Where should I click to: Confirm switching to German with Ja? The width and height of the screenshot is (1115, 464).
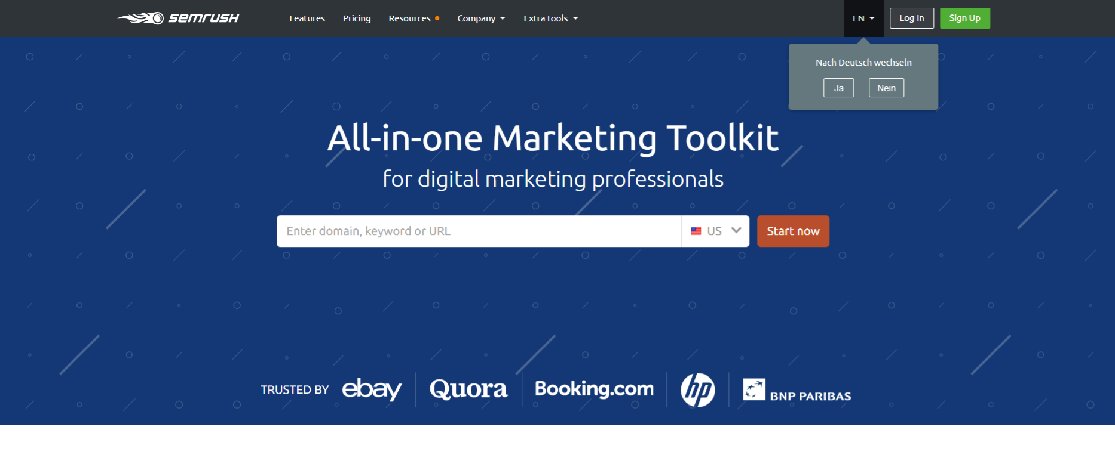tap(839, 88)
